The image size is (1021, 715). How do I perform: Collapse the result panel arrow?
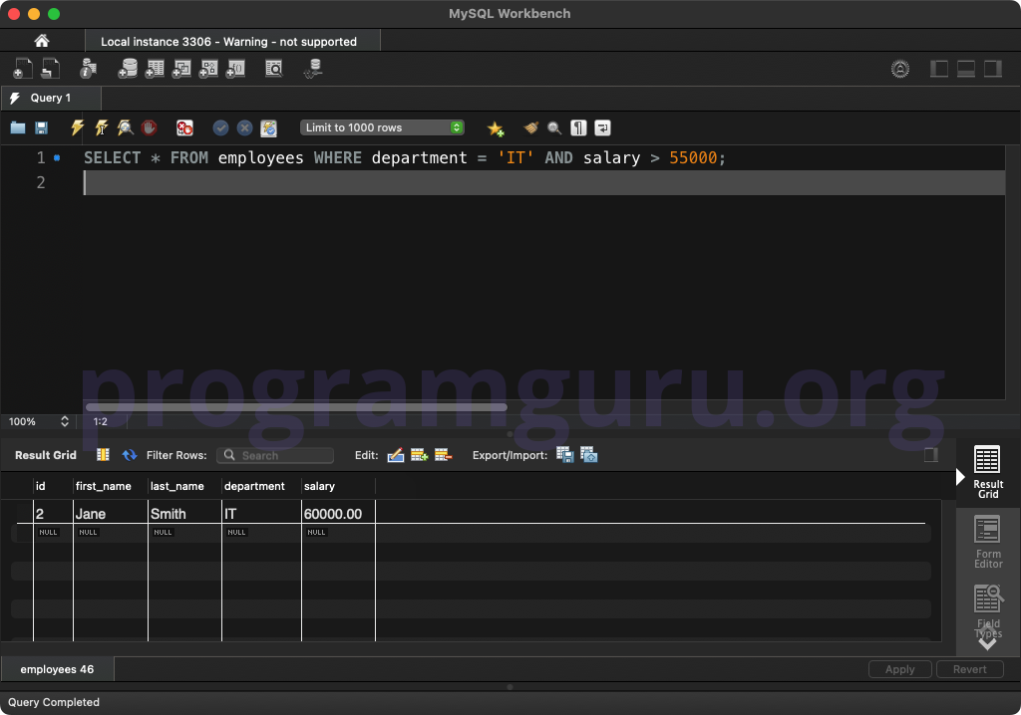click(960, 477)
